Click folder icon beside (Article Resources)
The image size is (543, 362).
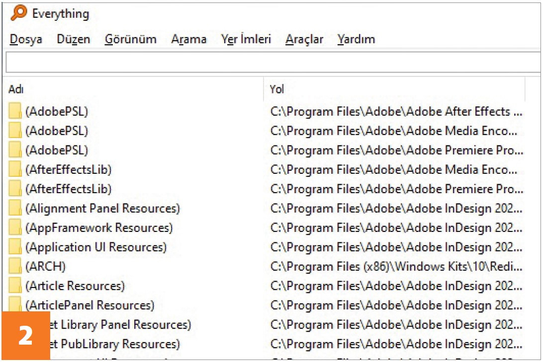tap(15, 285)
